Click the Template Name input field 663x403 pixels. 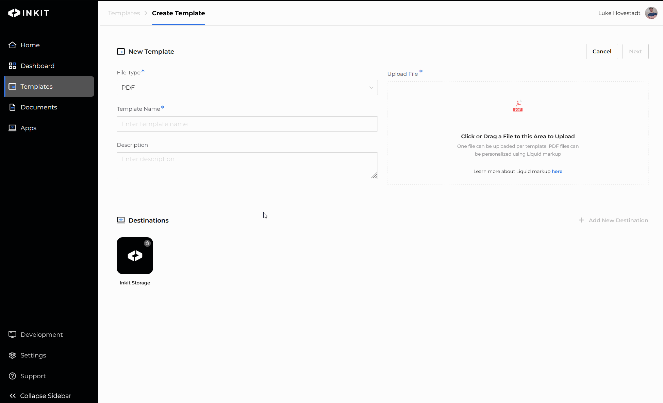coord(247,124)
